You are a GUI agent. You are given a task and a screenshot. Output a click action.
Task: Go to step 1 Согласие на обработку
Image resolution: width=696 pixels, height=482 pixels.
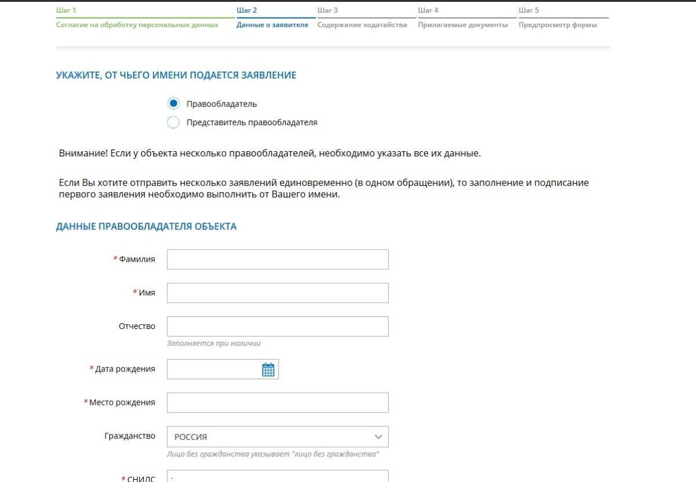(137, 25)
